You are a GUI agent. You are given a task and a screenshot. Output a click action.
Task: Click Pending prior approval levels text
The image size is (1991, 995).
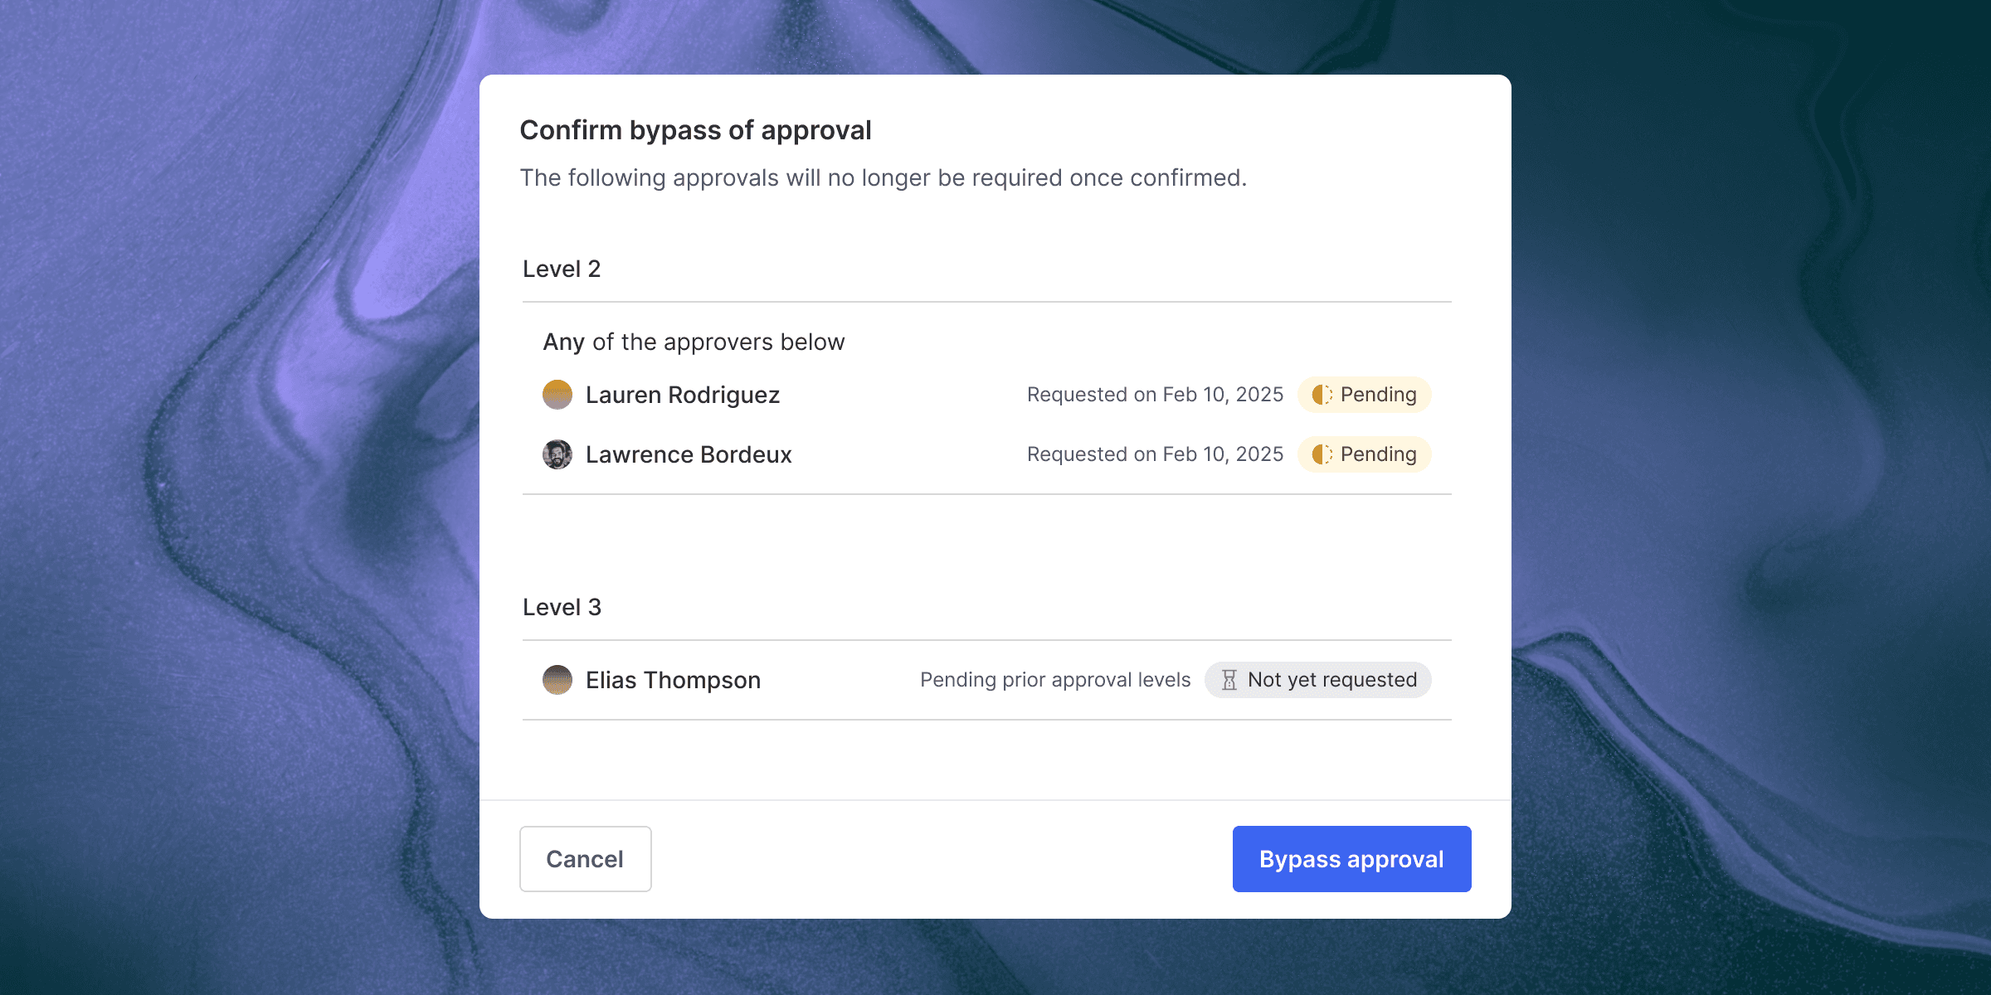coord(1055,680)
